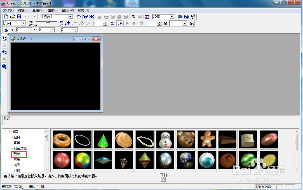Open the 图像(I) menu

click(x=52, y=10)
